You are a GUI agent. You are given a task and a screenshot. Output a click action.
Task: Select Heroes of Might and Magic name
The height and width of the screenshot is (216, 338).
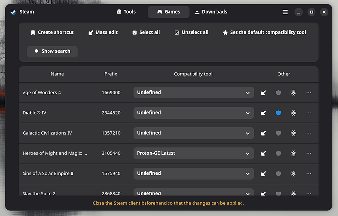(55, 153)
